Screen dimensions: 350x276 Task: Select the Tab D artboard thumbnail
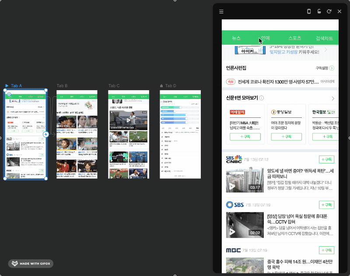click(x=180, y=134)
